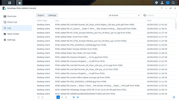Select the combo-offers-labels-concept.zip entry
179x101 pixels.
105,77
